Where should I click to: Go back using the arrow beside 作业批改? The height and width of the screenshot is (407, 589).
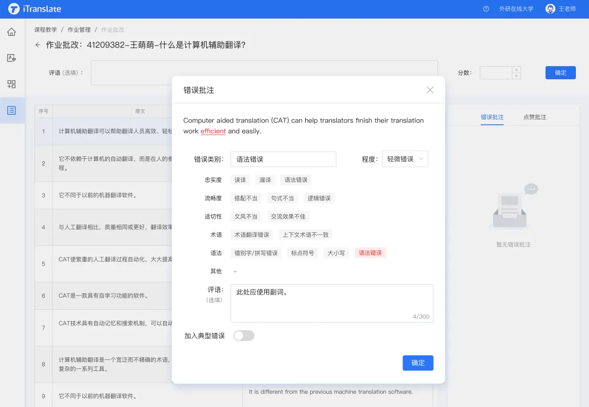pyautogui.click(x=38, y=45)
